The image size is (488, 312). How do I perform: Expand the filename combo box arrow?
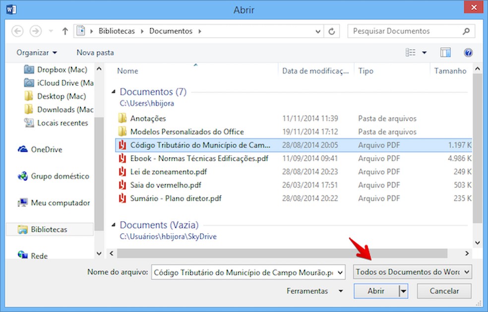click(x=341, y=272)
